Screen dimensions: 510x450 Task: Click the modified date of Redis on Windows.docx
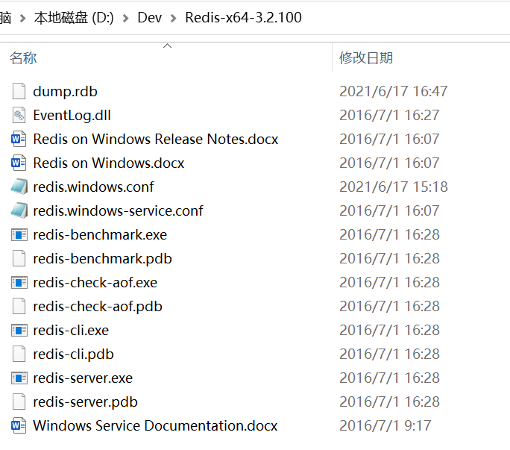click(x=389, y=163)
